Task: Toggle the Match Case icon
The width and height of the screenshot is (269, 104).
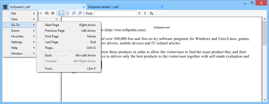Action: click(152, 13)
